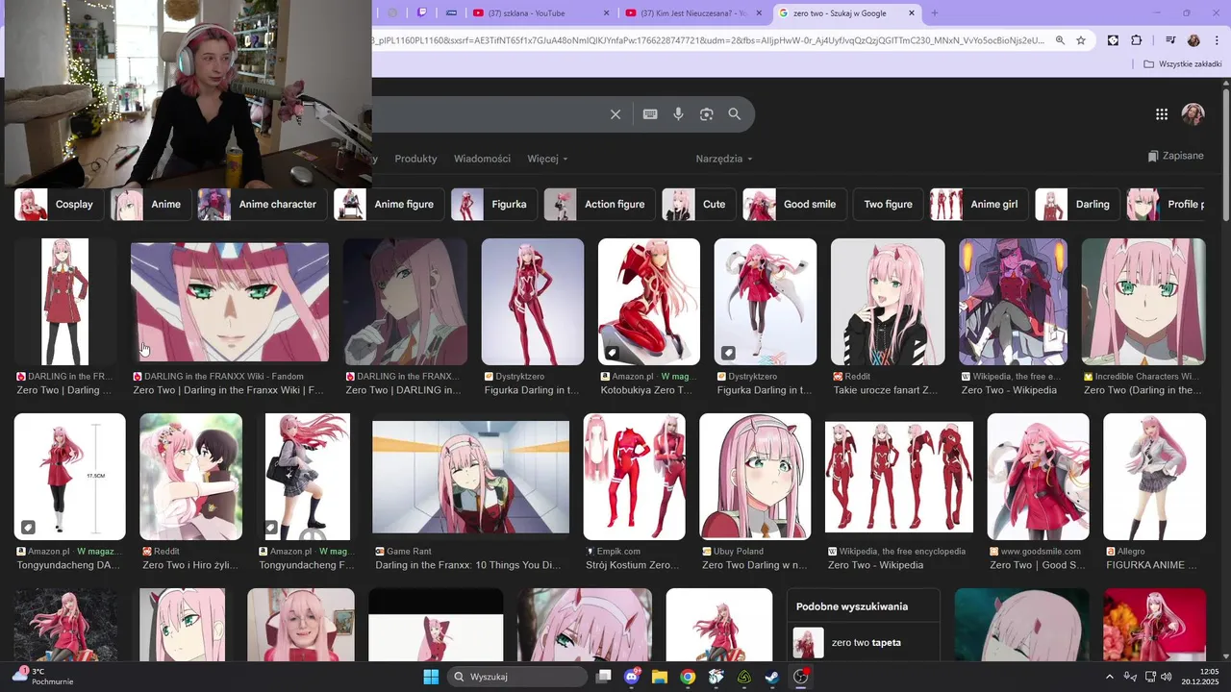Screen dimensions: 1231x692
Task: Click the page vertical scrollbar
Action: coord(1225,154)
